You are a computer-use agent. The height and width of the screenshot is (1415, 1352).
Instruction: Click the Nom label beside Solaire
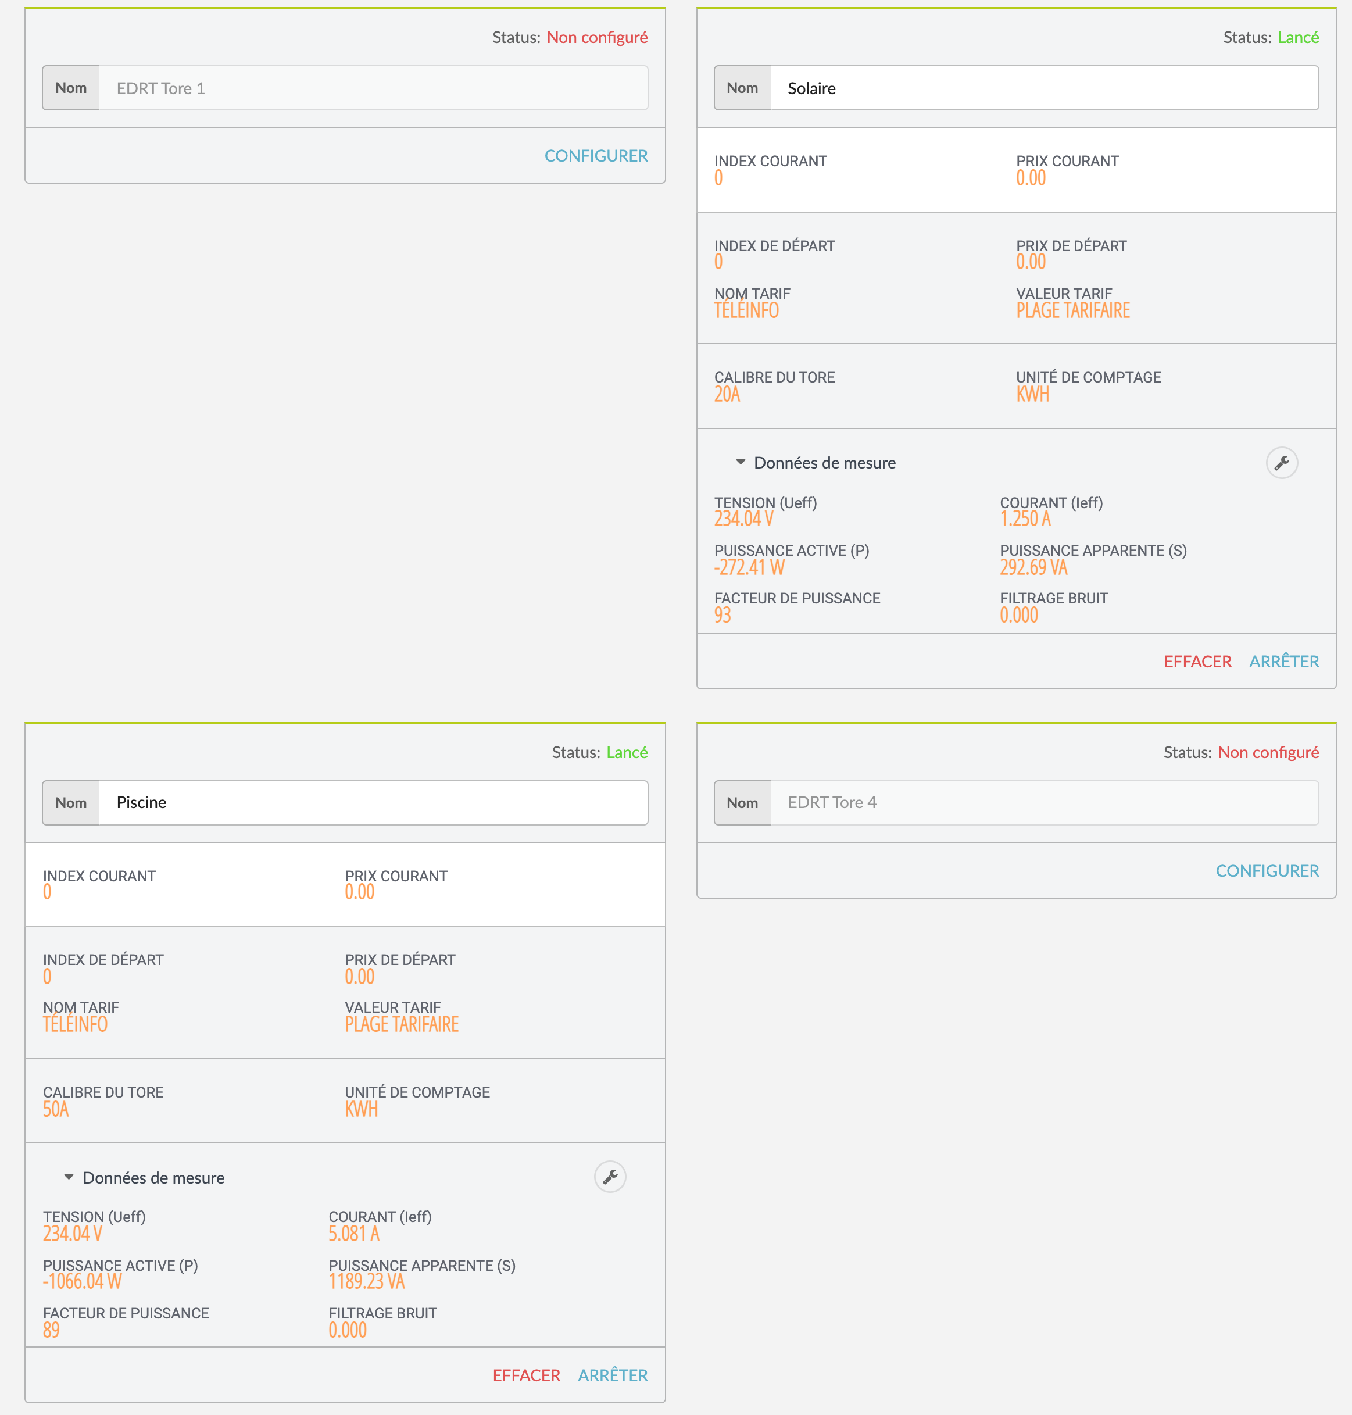point(742,89)
